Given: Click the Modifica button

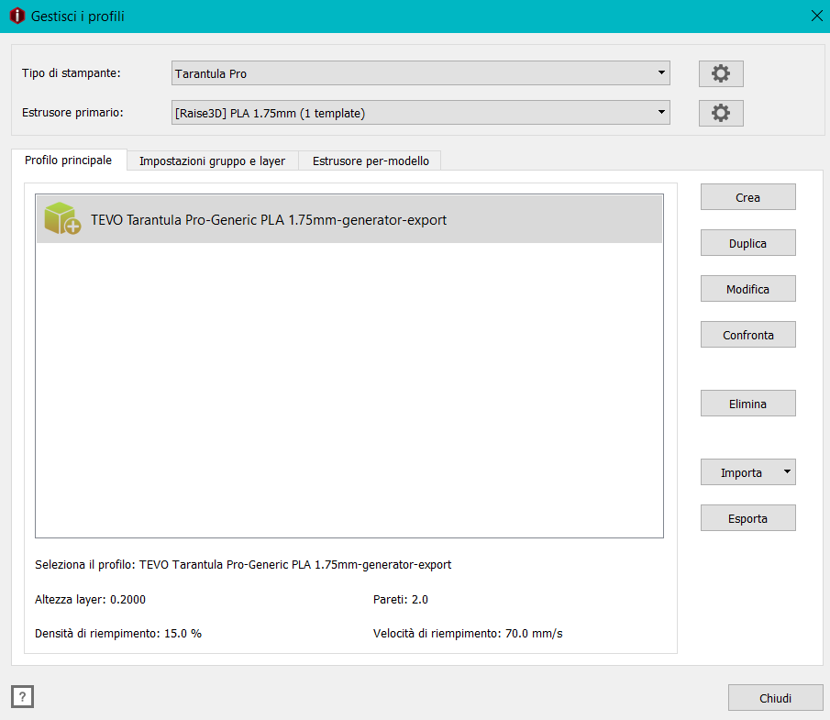Looking at the screenshot, I should pyautogui.click(x=747, y=289).
